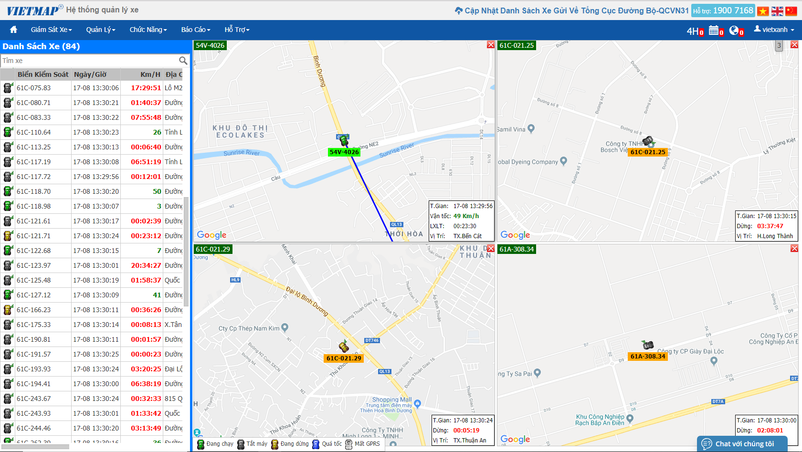Click 61A-308.34 vehicle marker on map
Image resolution: width=802 pixels, height=452 pixels.
[647, 345]
